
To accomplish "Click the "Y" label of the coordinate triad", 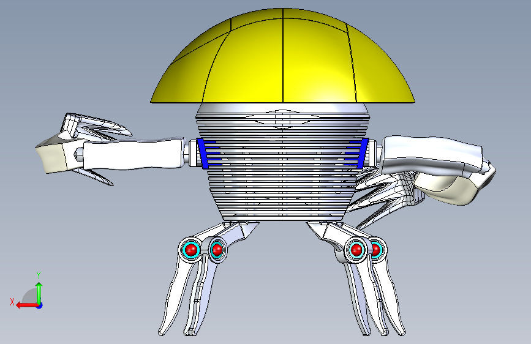I will (39, 275).
